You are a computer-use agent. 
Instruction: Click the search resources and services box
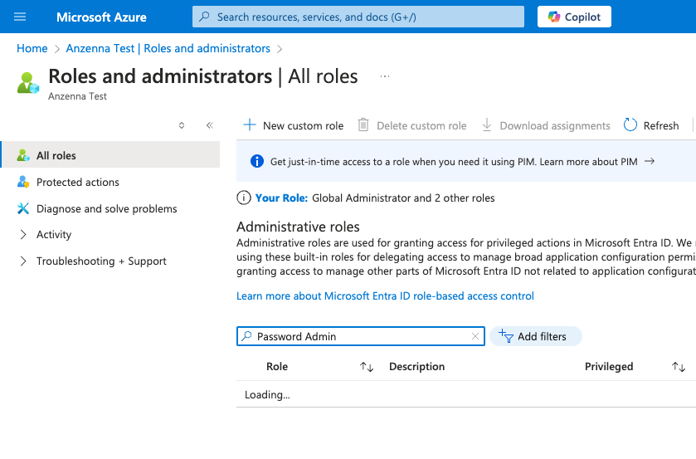tap(358, 17)
